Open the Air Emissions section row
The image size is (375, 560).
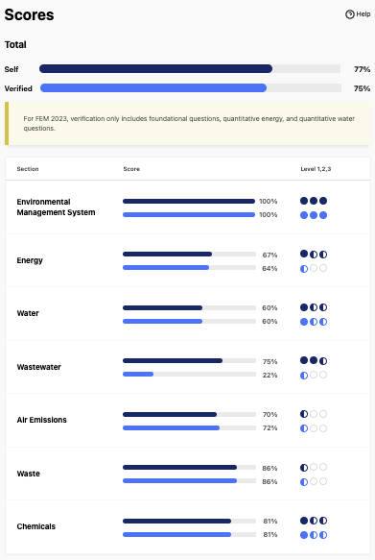pos(188,420)
